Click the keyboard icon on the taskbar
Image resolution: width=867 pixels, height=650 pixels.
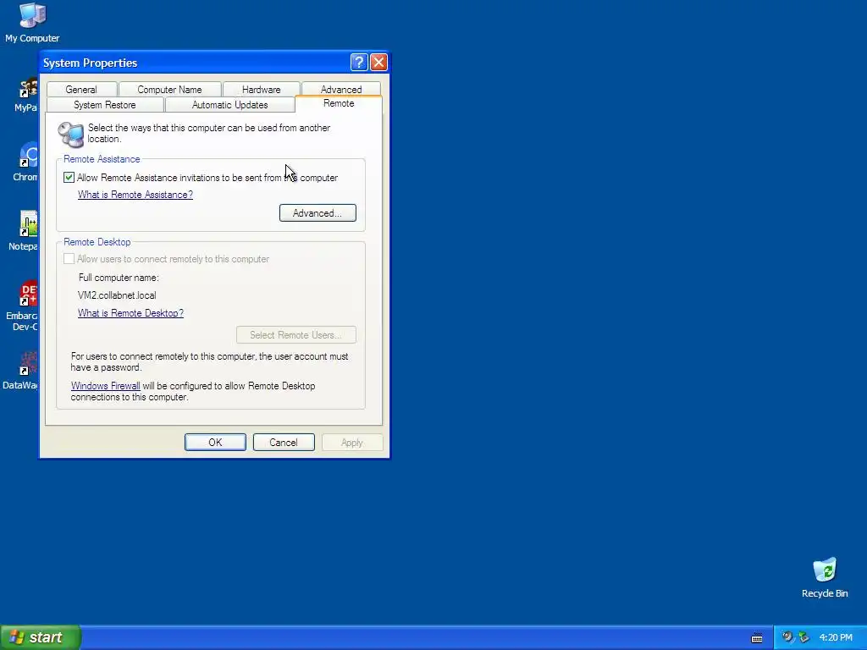(757, 638)
